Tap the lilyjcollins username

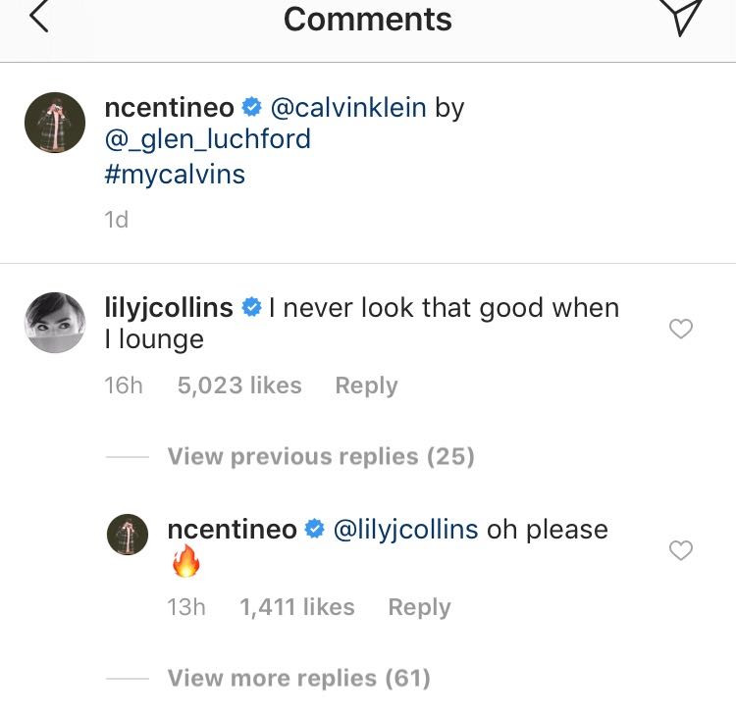pyautogui.click(x=168, y=307)
